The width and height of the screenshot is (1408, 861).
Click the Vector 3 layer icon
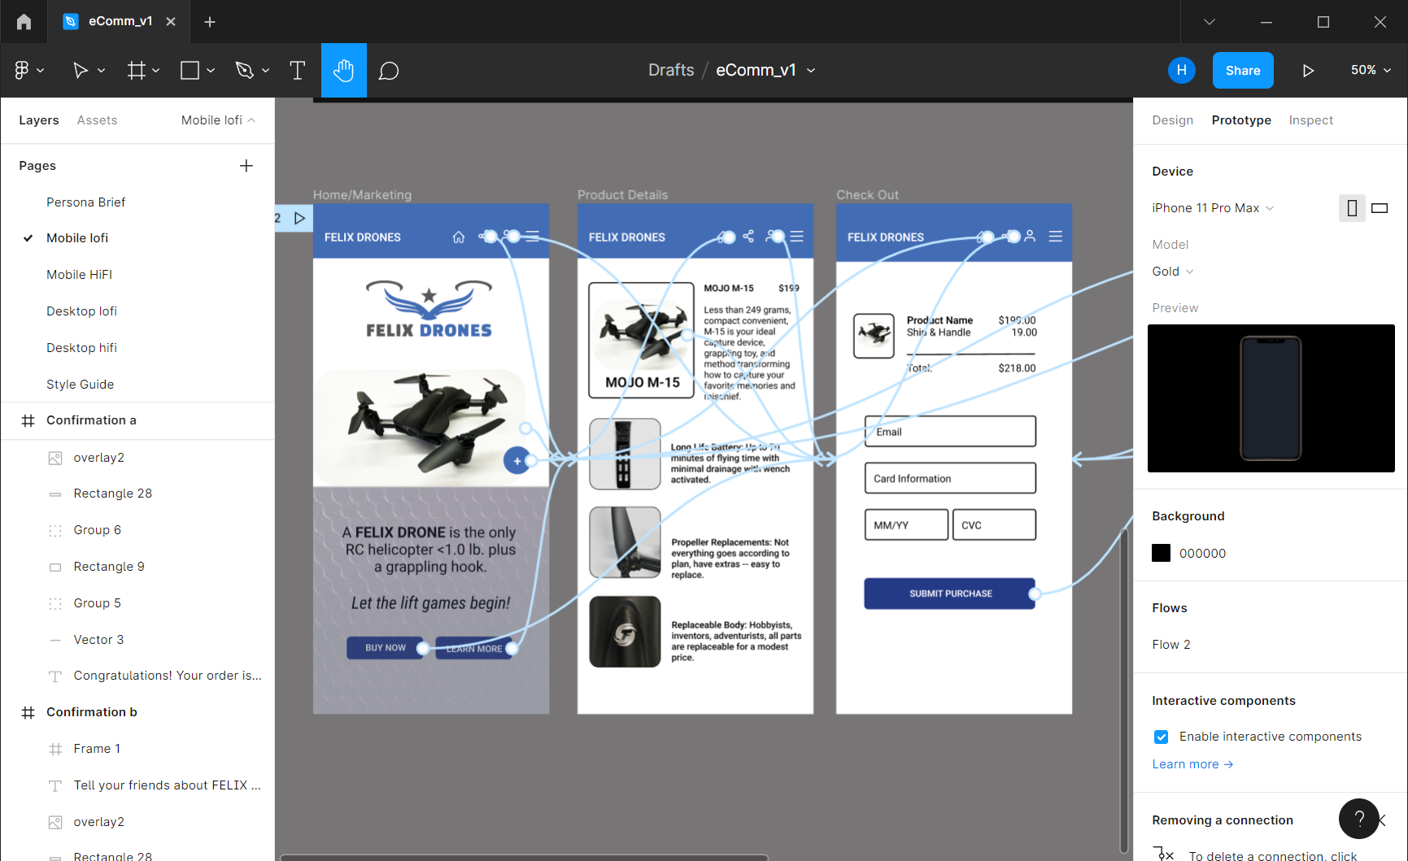tap(55, 640)
